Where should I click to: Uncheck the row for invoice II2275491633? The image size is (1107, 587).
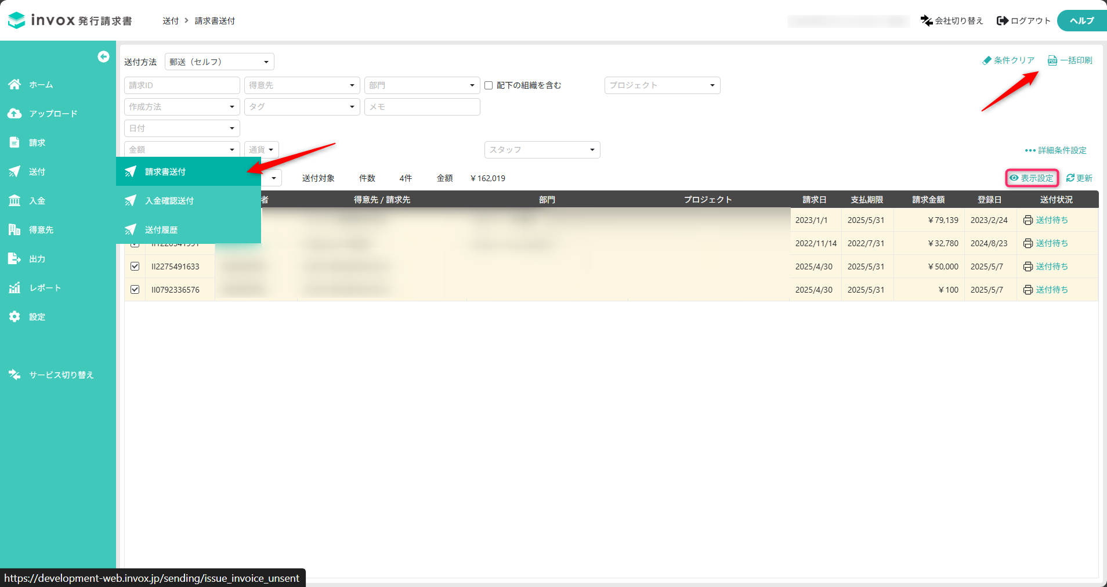135,267
